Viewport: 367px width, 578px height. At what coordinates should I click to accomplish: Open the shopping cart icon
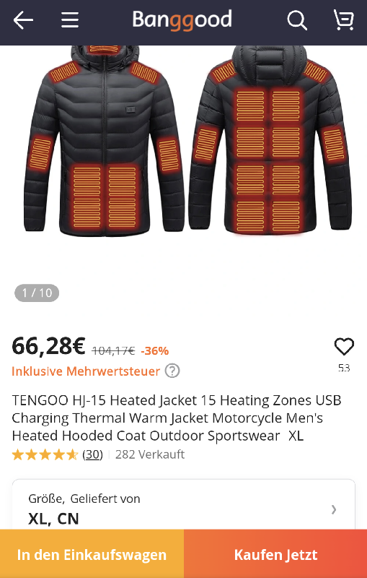click(x=344, y=20)
